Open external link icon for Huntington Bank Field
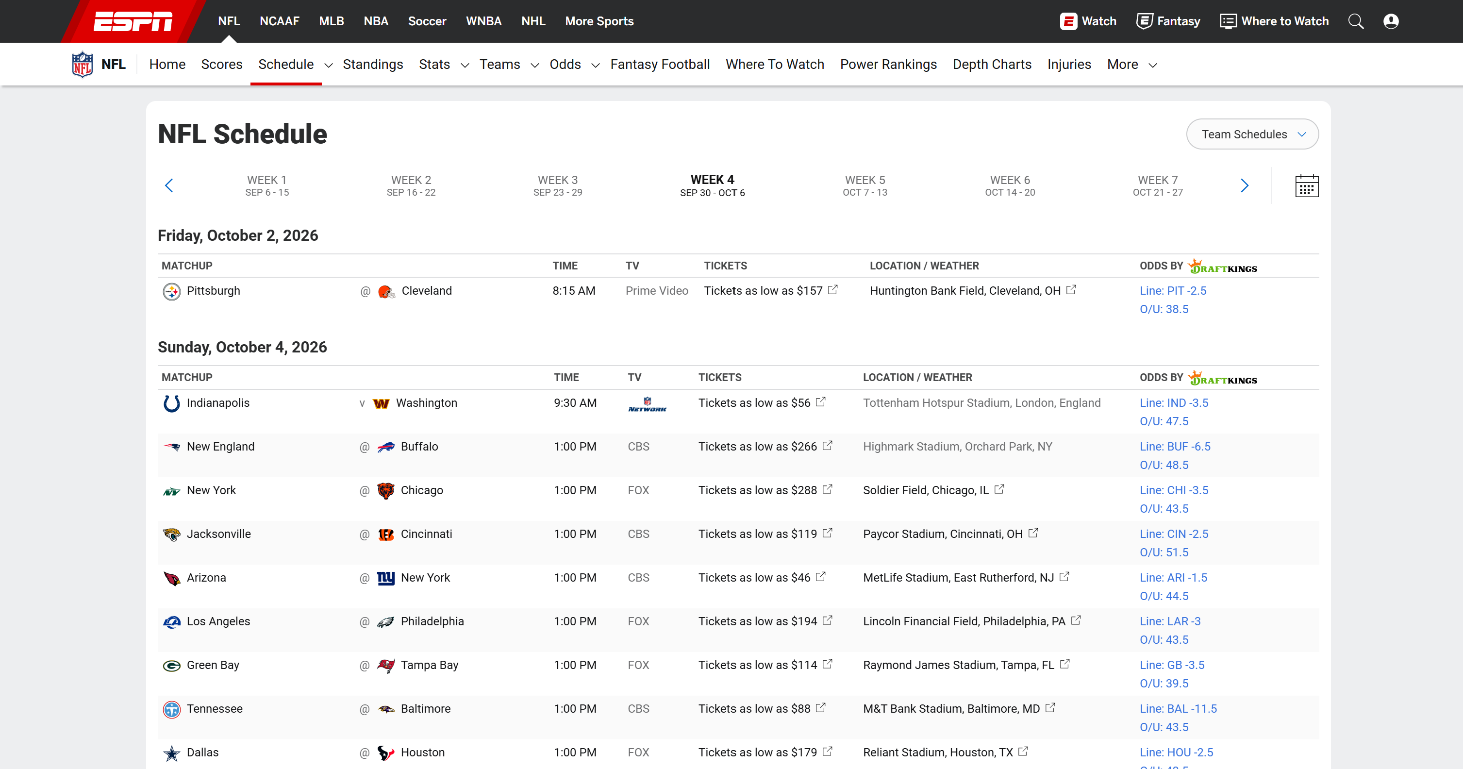The width and height of the screenshot is (1463, 769). click(1071, 290)
